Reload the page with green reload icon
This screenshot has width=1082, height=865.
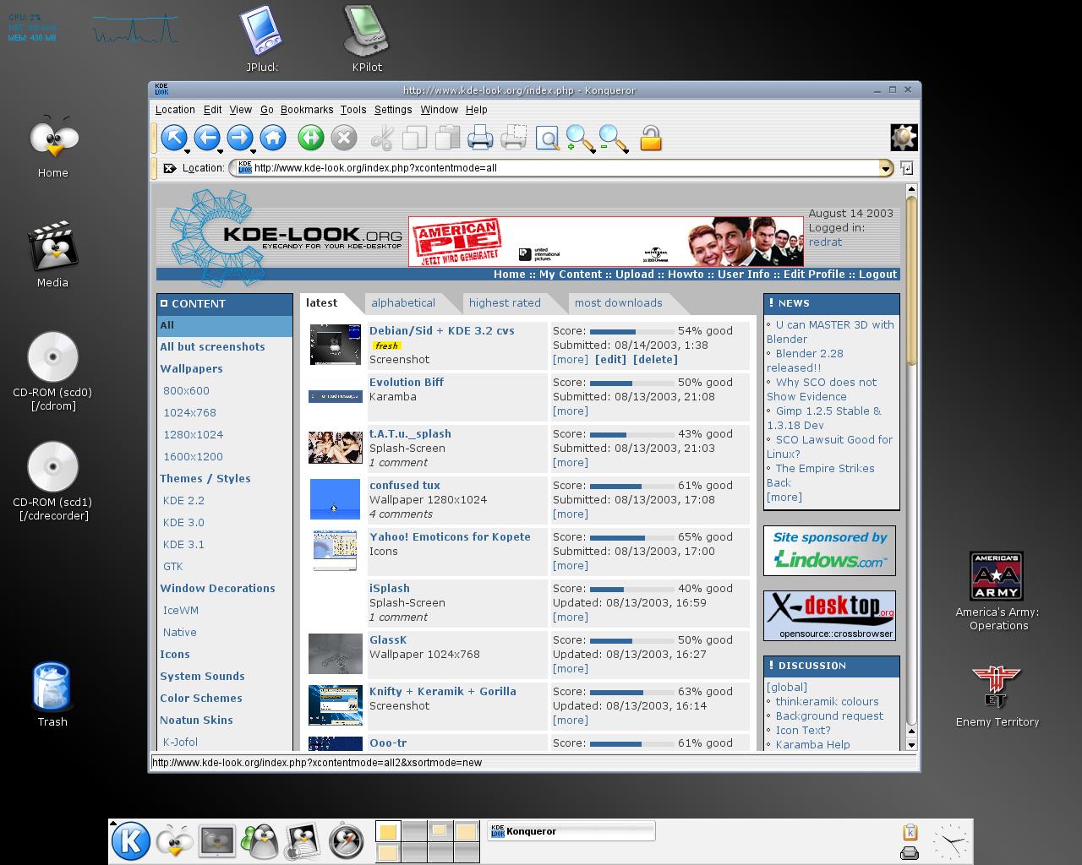pos(311,138)
